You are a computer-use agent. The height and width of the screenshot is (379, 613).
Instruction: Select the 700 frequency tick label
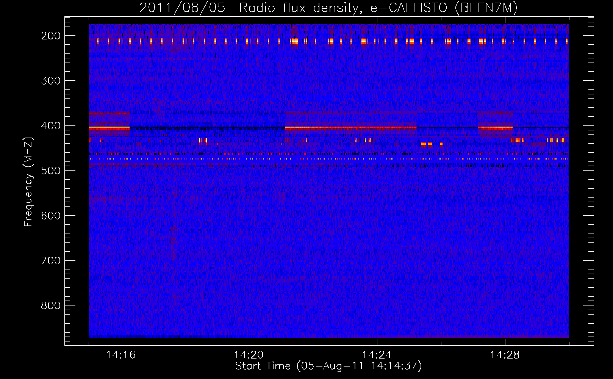(51, 261)
